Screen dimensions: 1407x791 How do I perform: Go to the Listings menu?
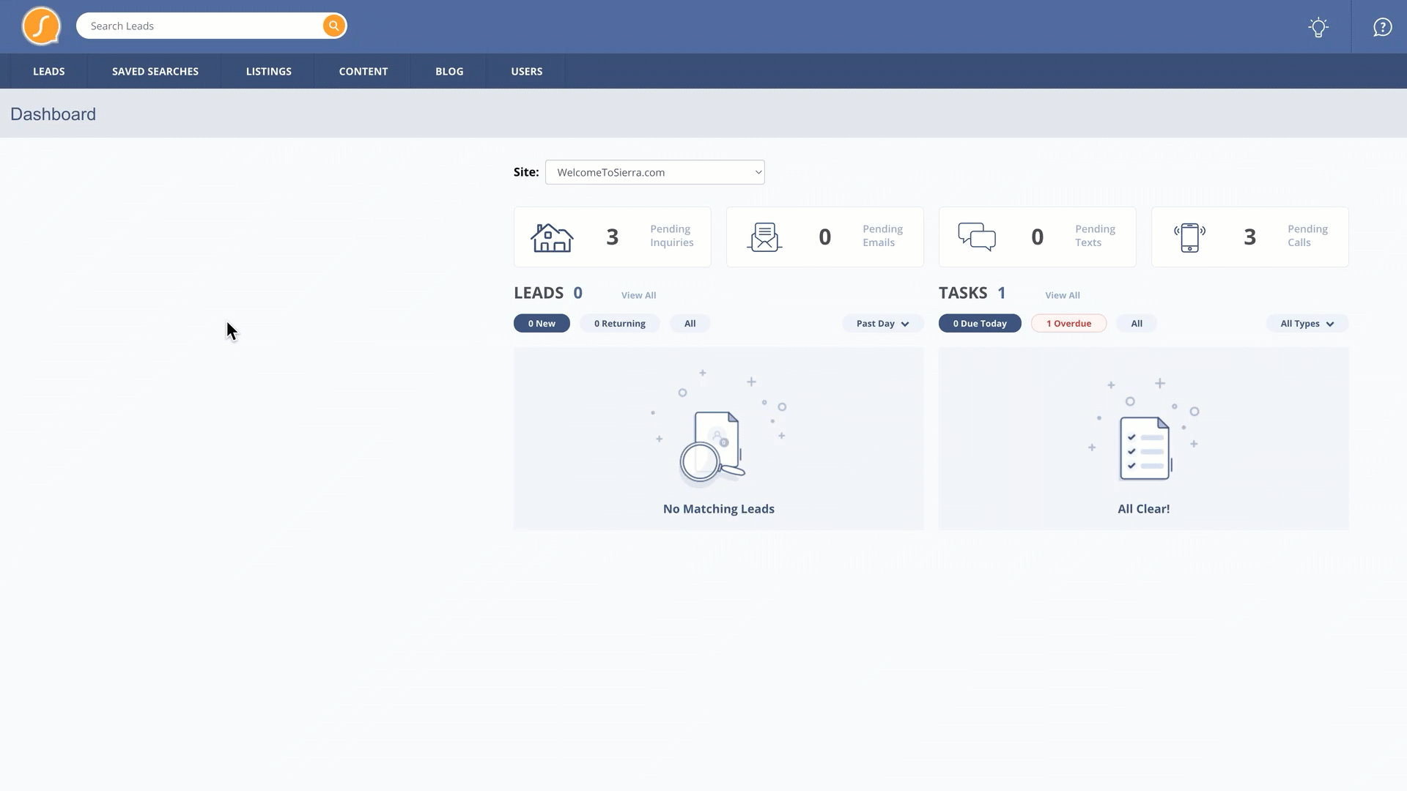pos(268,71)
